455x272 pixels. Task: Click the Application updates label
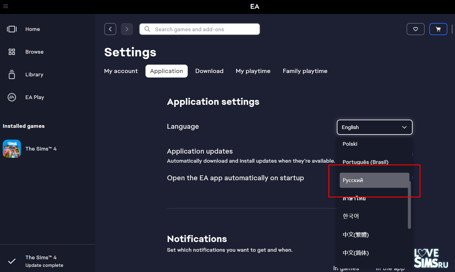[x=200, y=151]
